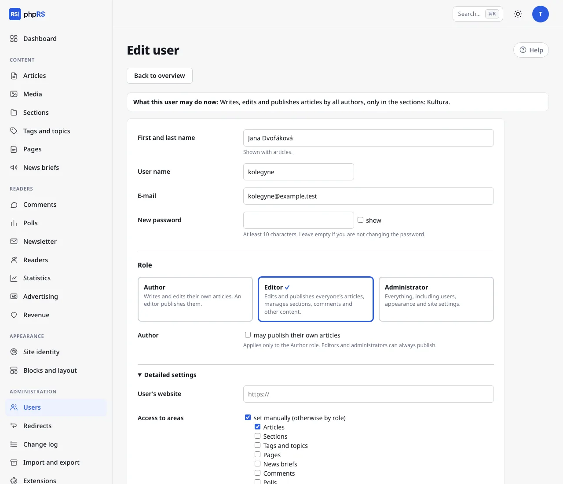This screenshot has height=484, width=563.
Task: Uncheck the Articles area access checkbox
Action: point(258,427)
